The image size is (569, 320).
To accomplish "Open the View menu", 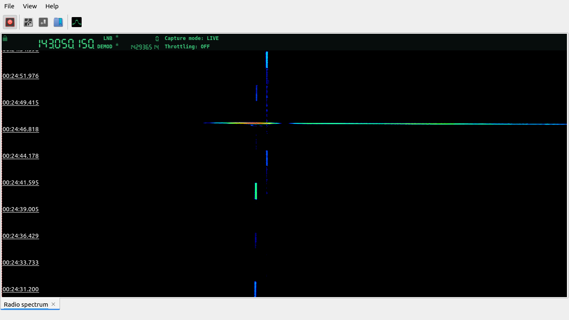I will pyautogui.click(x=30, y=6).
